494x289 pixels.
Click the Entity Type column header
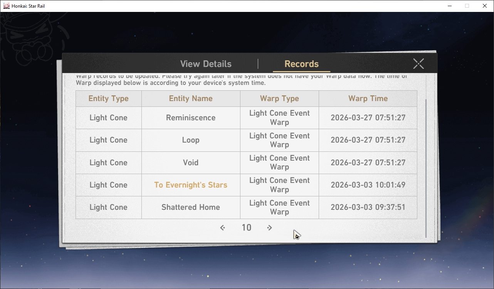tap(109, 98)
